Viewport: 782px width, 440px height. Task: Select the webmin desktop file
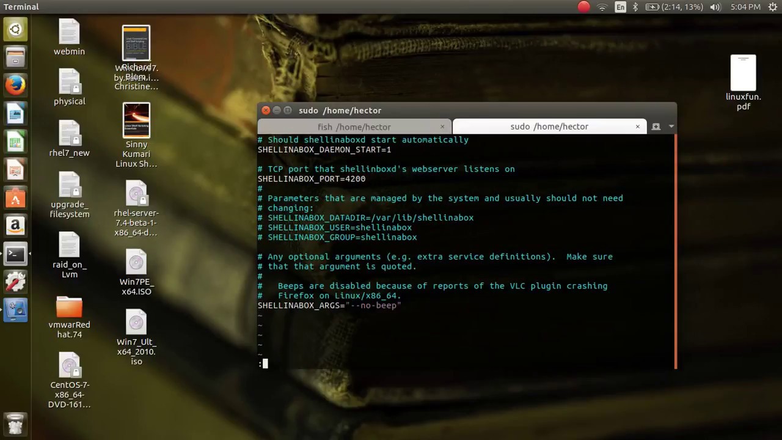point(69,38)
